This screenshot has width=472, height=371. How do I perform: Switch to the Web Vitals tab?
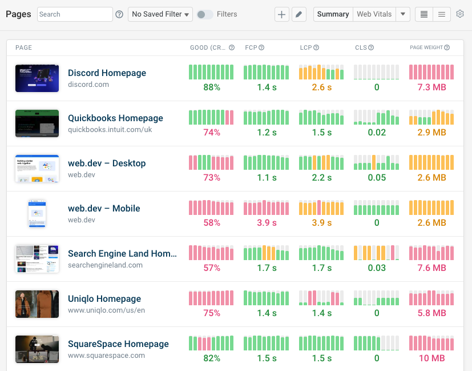tap(375, 14)
